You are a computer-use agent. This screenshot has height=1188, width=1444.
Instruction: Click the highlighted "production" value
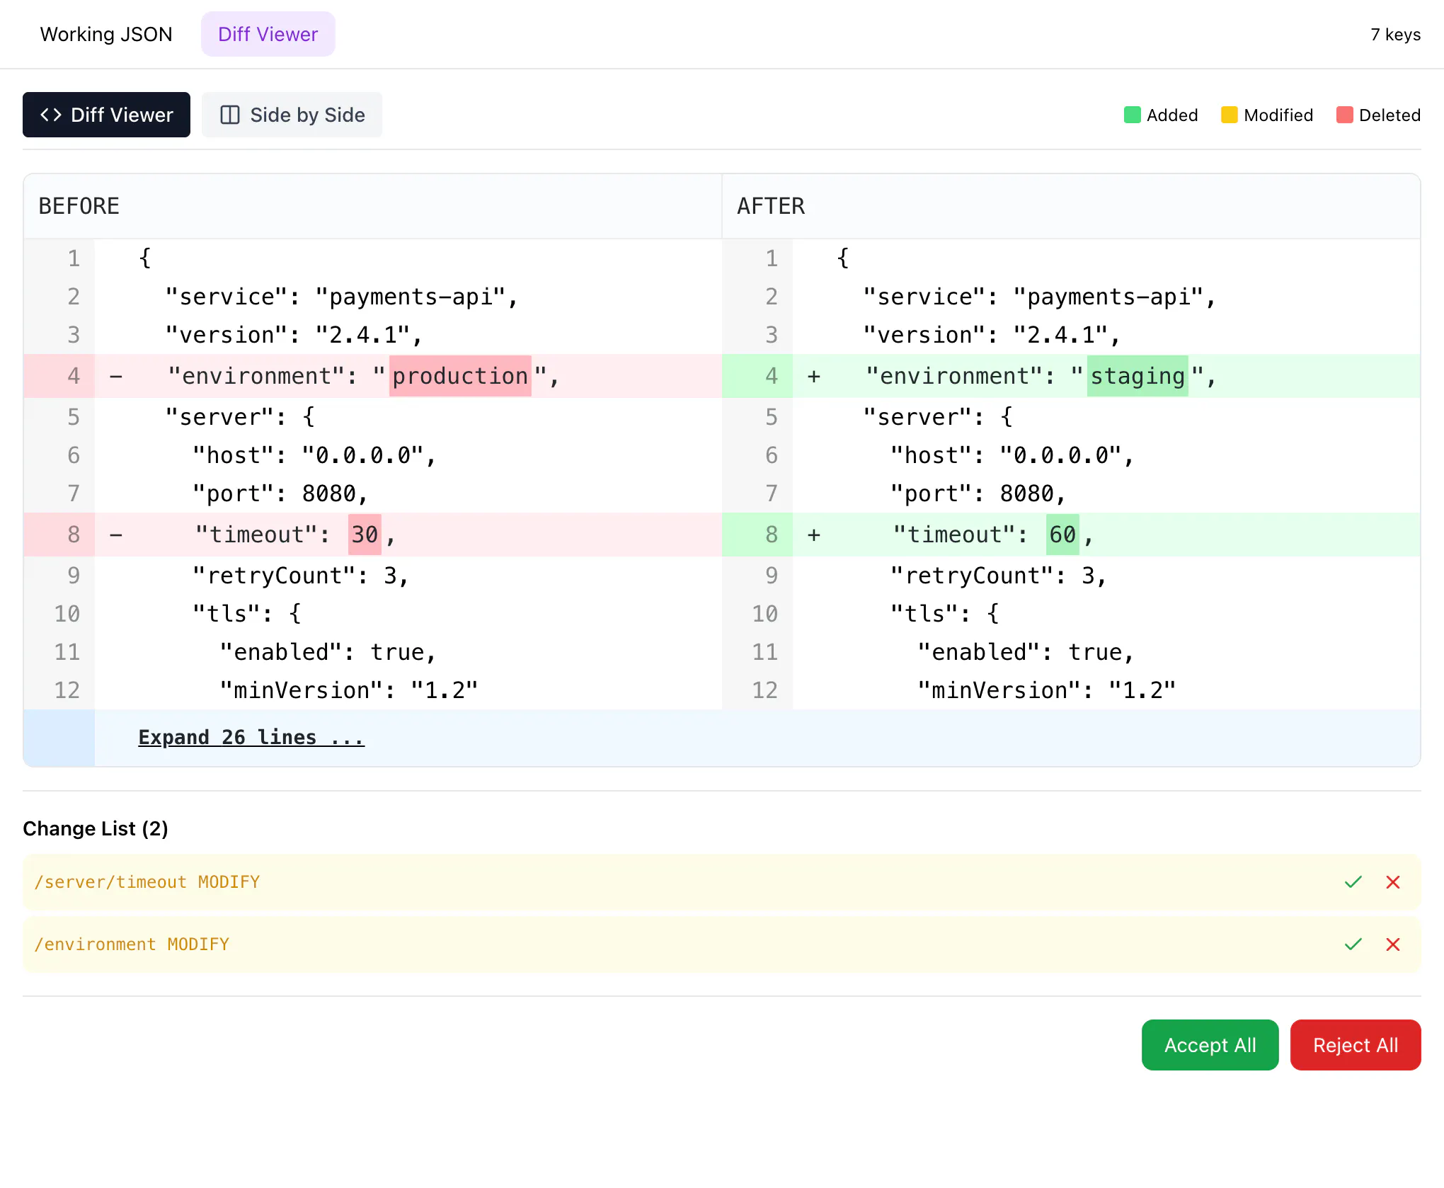tap(460, 376)
